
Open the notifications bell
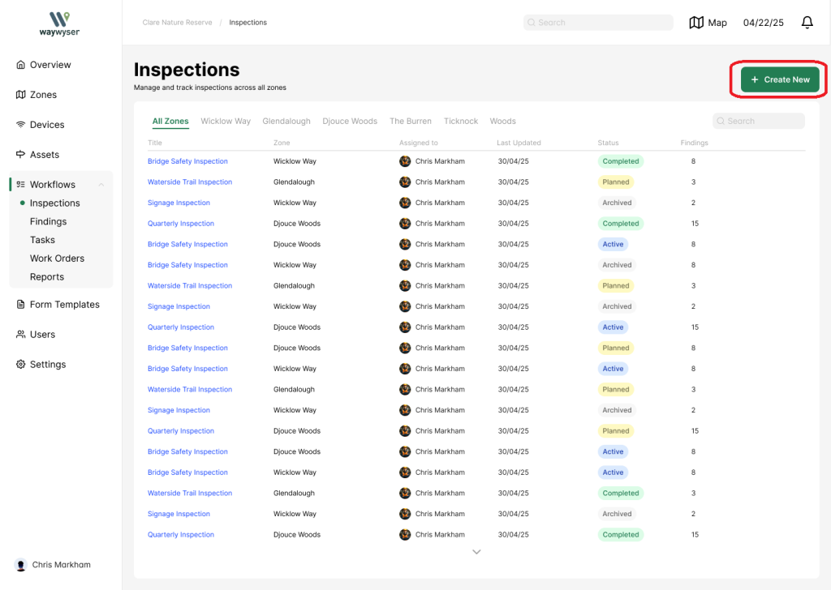(x=807, y=23)
